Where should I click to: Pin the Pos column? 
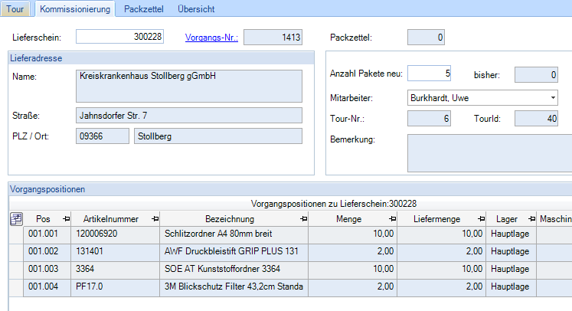click(65, 219)
